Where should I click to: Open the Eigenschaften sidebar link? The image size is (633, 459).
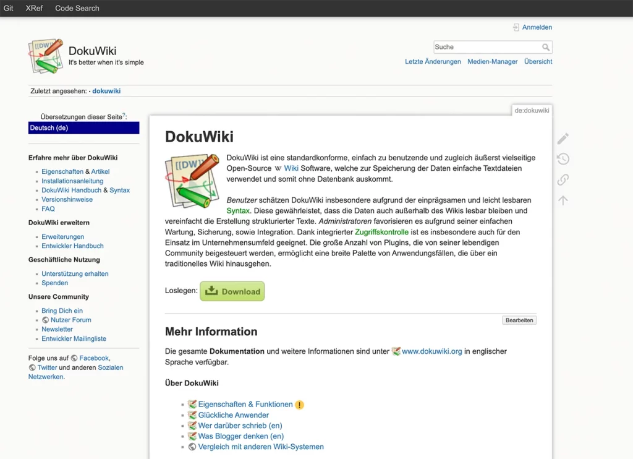click(x=62, y=171)
